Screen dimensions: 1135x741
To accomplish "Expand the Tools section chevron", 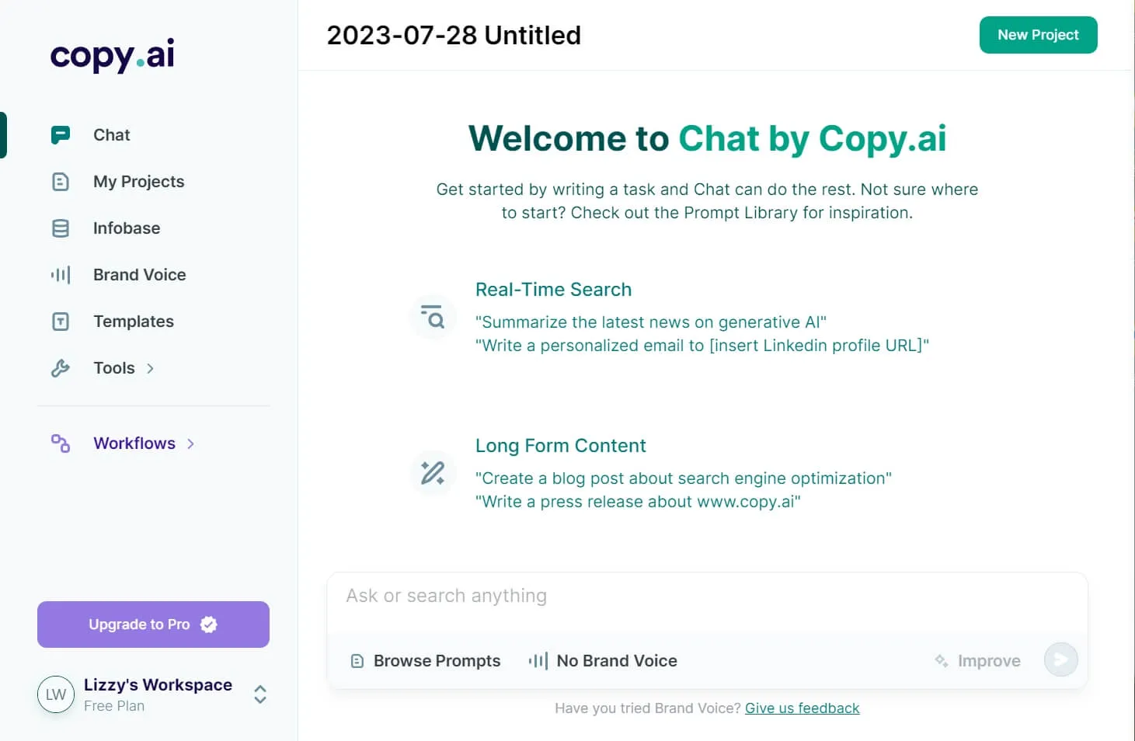I will 149,367.
